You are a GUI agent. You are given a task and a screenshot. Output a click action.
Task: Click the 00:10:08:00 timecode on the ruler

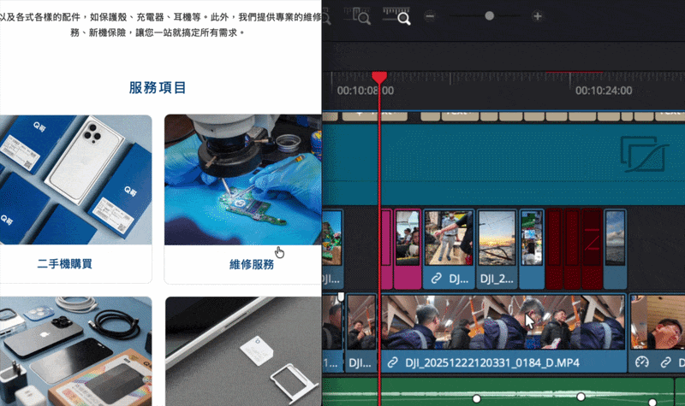(x=366, y=91)
